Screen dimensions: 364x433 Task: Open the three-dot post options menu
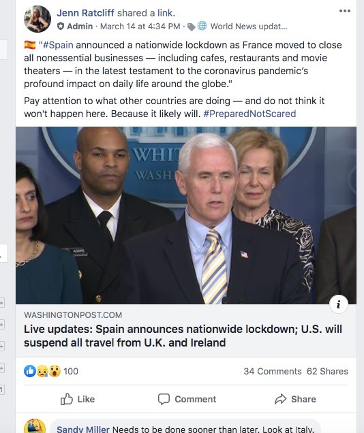tap(345, 11)
